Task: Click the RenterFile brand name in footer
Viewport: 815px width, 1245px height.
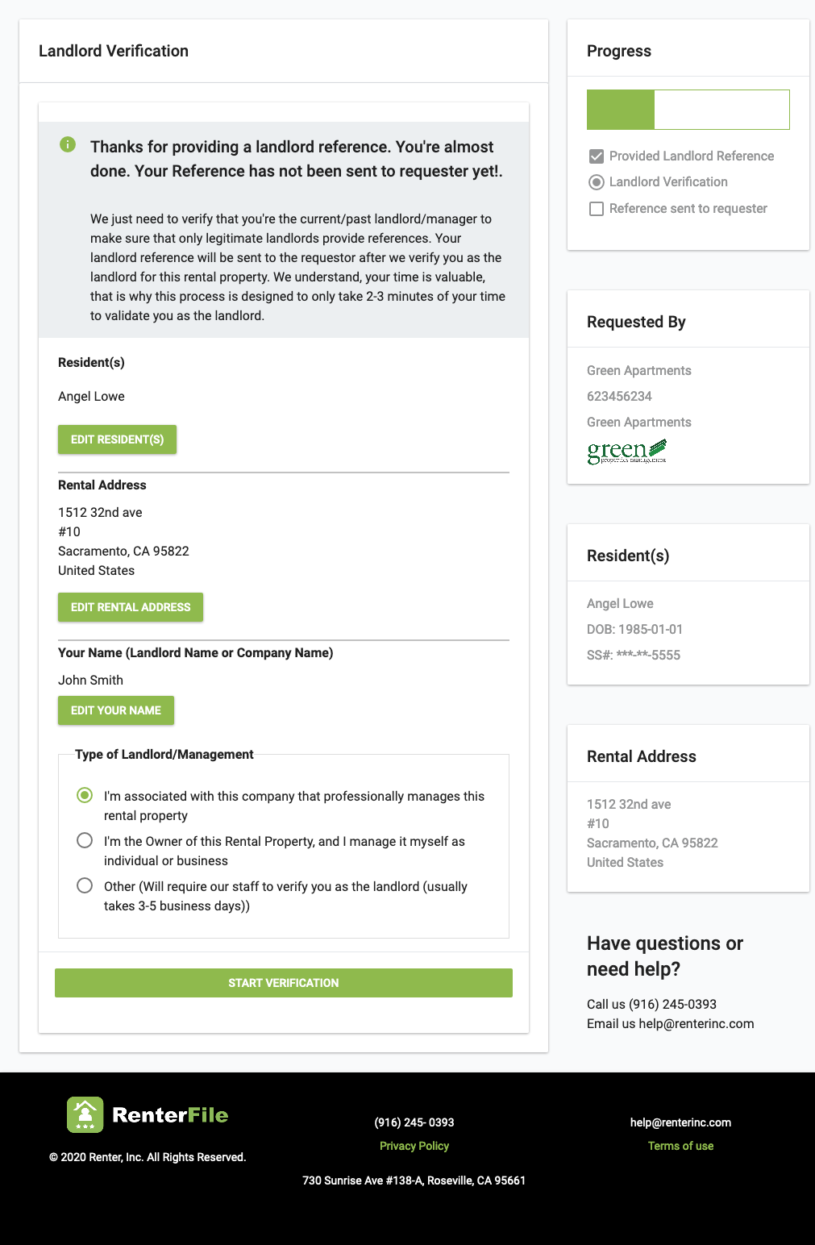Action: tap(170, 1114)
